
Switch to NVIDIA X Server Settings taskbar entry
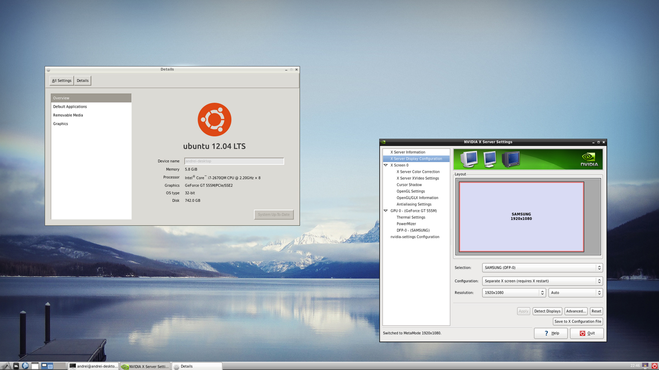pyautogui.click(x=145, y=366)
